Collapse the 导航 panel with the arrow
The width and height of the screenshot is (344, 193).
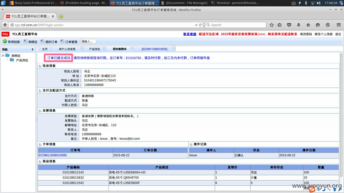pyautogui.click(x=32, y=50)
